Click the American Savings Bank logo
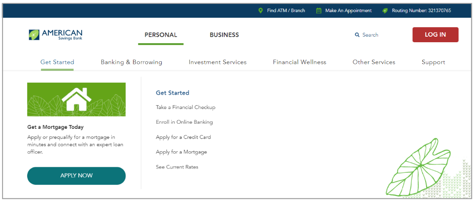 pyautogui.click(x=55, y=34)
